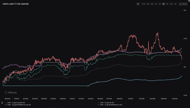Click the 30K y-axis label

point(185,10)
